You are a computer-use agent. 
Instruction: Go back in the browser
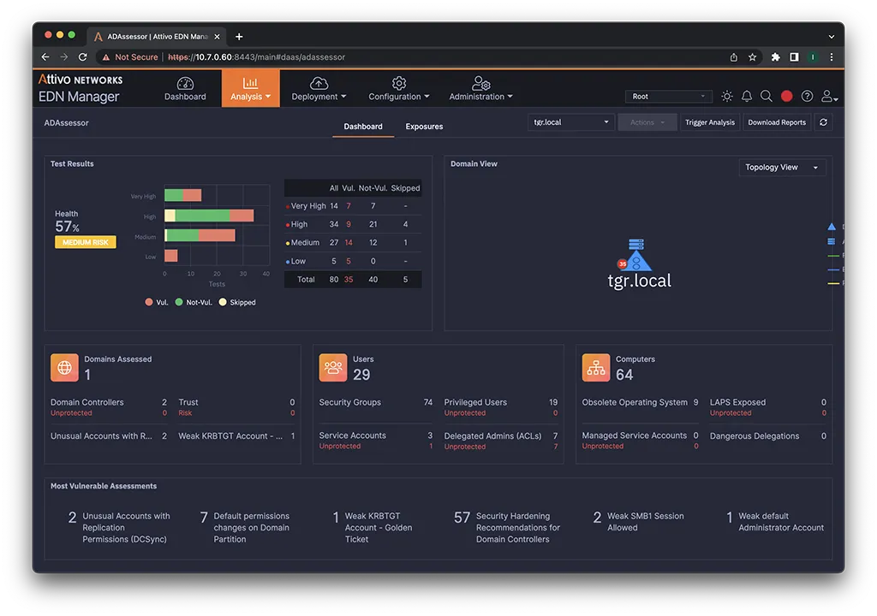45,57
